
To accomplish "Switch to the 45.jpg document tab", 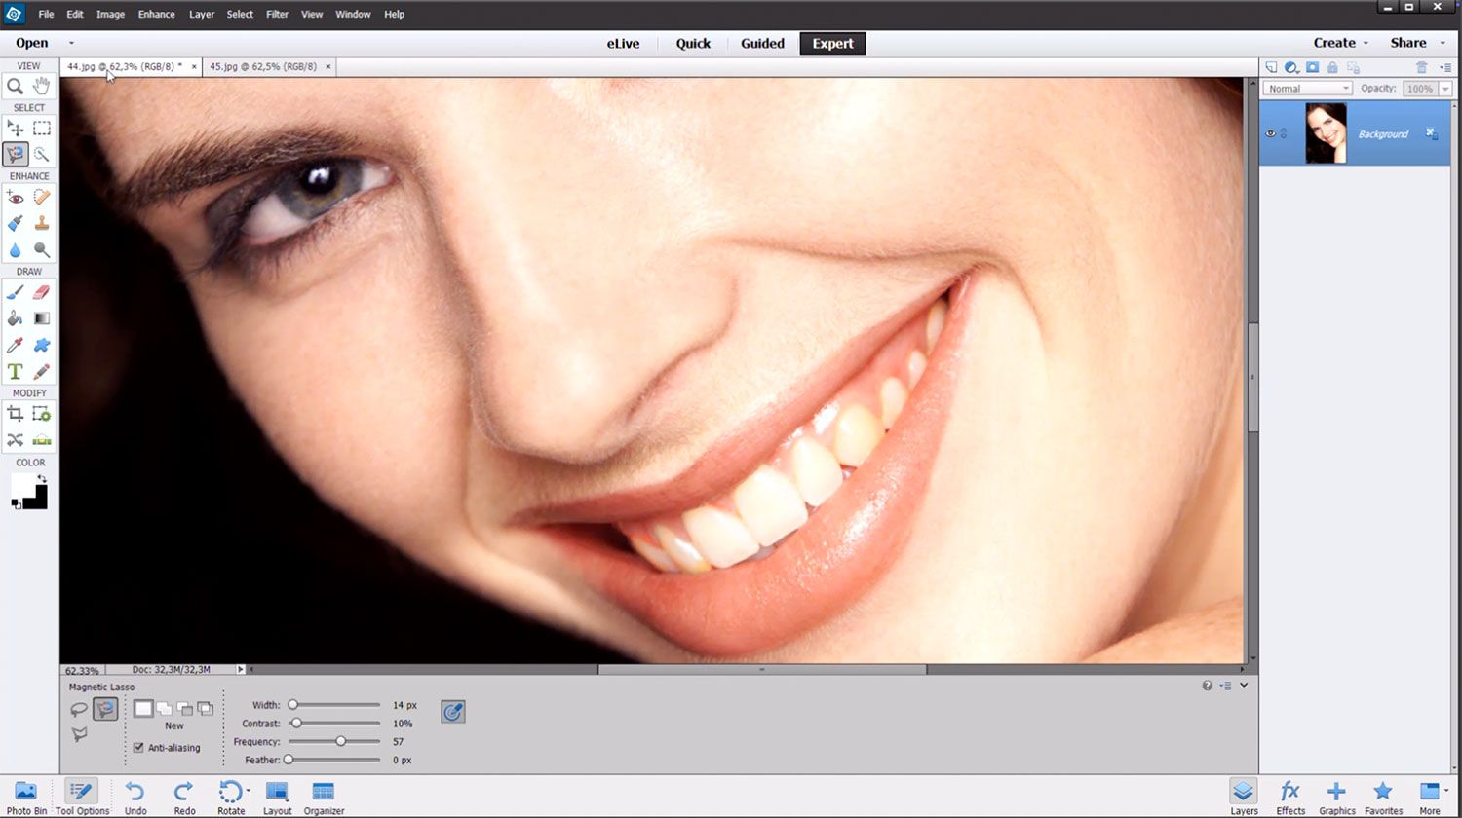I will pyautogui.click(x=263, y=67).
